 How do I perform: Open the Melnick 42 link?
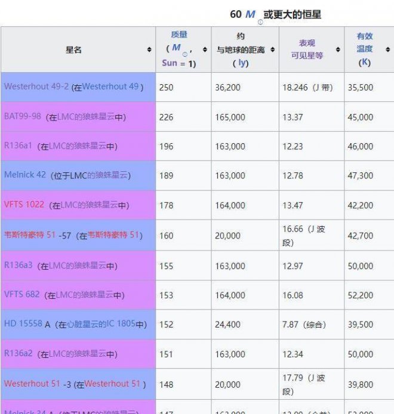[24, 175]
